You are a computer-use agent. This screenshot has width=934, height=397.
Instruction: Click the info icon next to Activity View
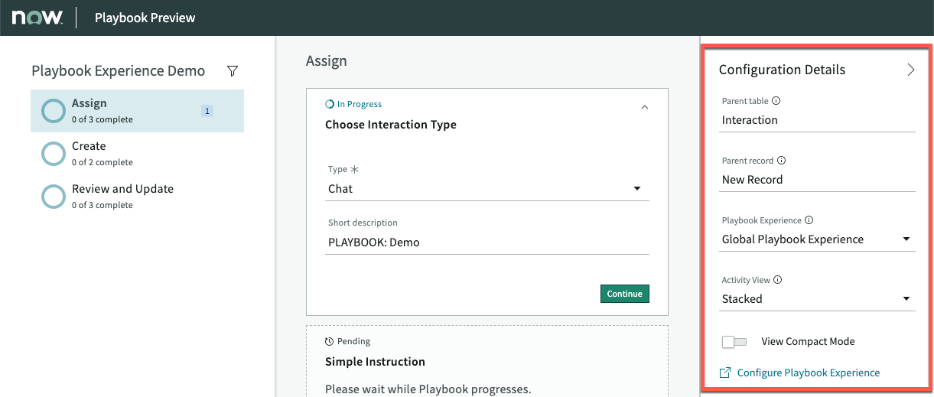[x=778, y=280]
